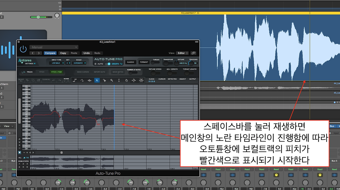340x190 pixels.
Task: Click the link chain icon button
Action: [193, 53]
